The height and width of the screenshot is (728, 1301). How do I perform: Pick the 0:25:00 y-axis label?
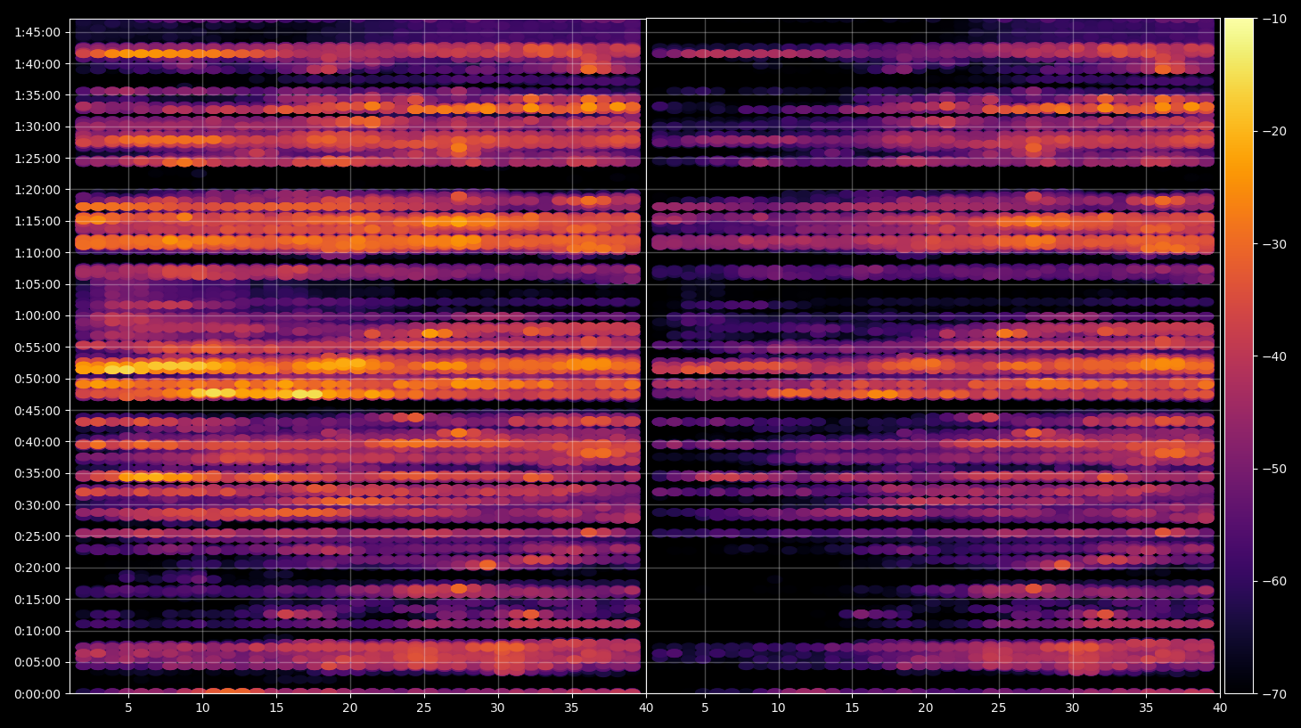tap(37, 536)
